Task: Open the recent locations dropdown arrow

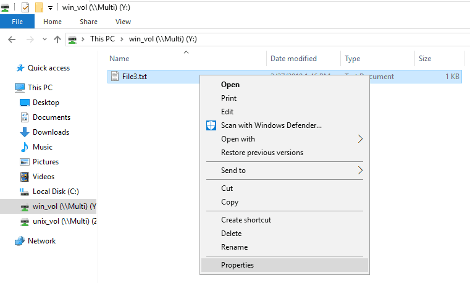Action: pos(43,39)
